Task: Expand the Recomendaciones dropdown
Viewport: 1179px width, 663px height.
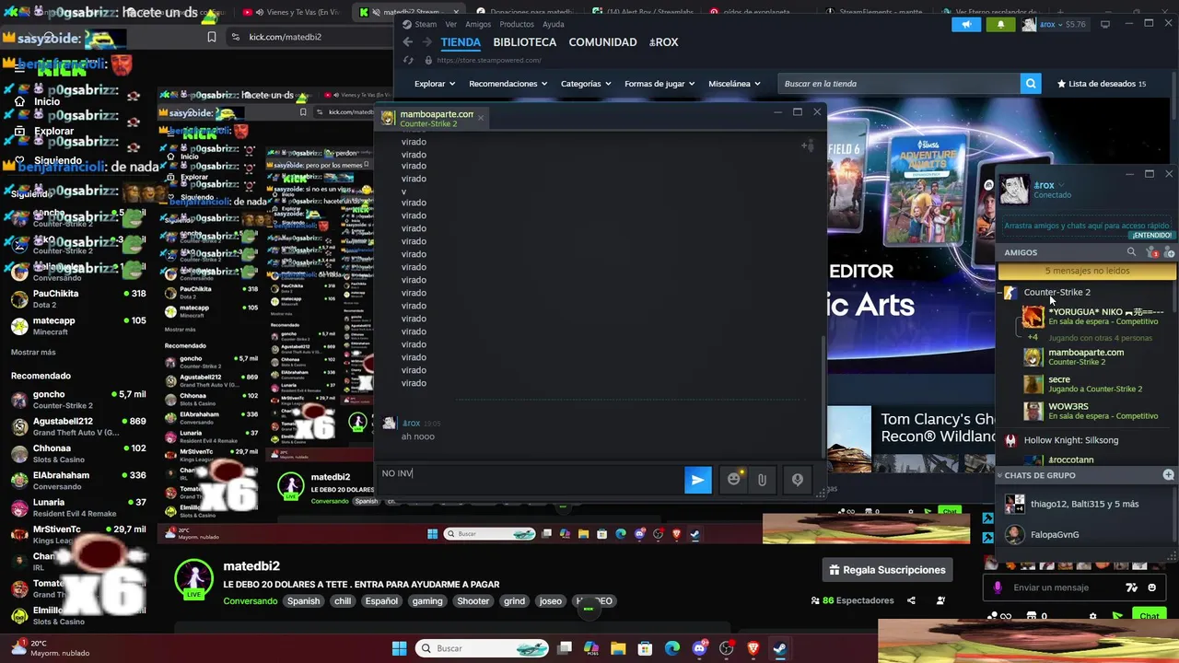Action: click(508, 84)
